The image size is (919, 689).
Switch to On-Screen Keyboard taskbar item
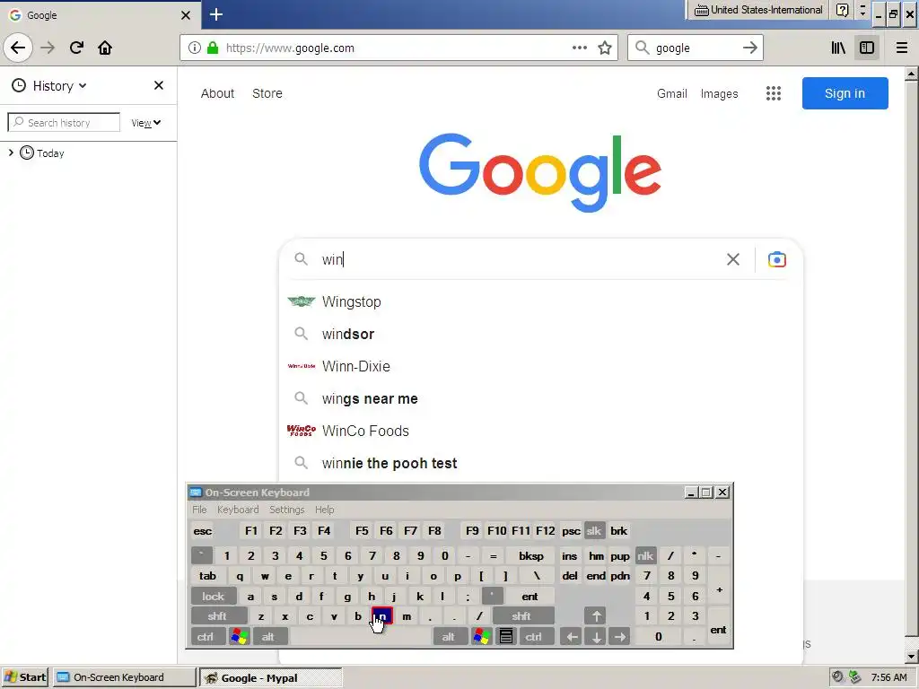(x=124, y=677)
